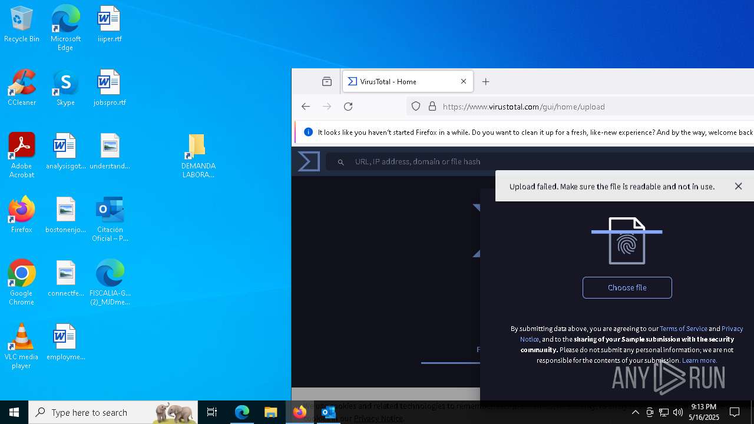Dismiss the Upload failed notification
This screenshot has width=754, height=424.
[738, 186]
